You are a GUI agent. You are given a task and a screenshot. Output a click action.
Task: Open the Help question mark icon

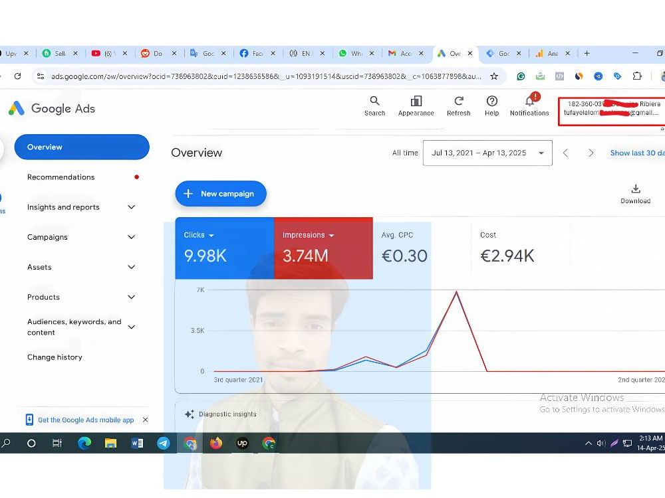click(491, 101)
